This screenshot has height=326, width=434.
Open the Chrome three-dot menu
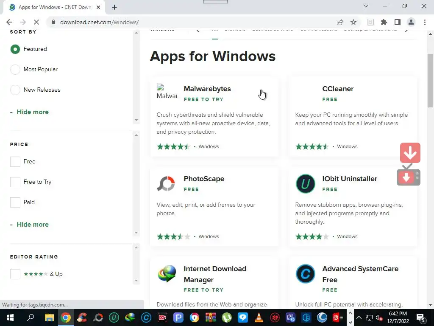(x=425, y=22)
